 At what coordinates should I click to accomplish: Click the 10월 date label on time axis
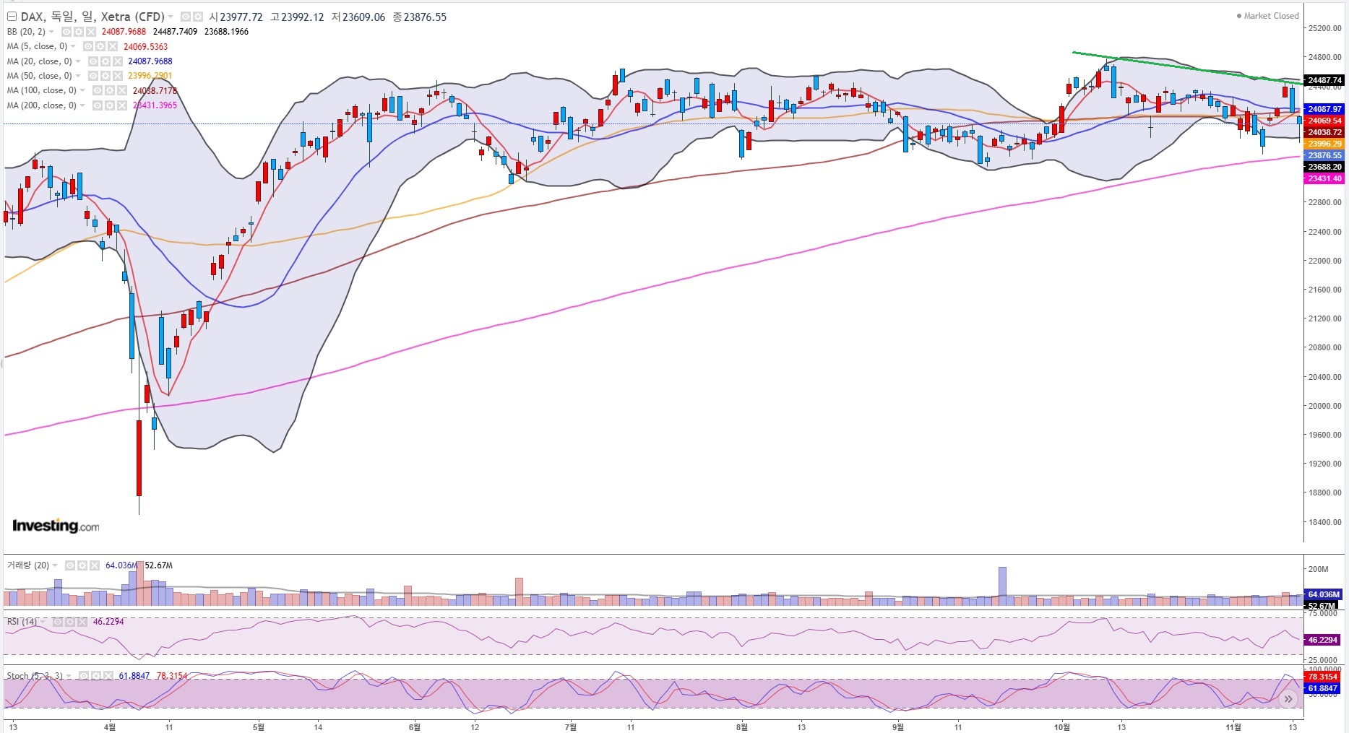[x=1061, y=727]
